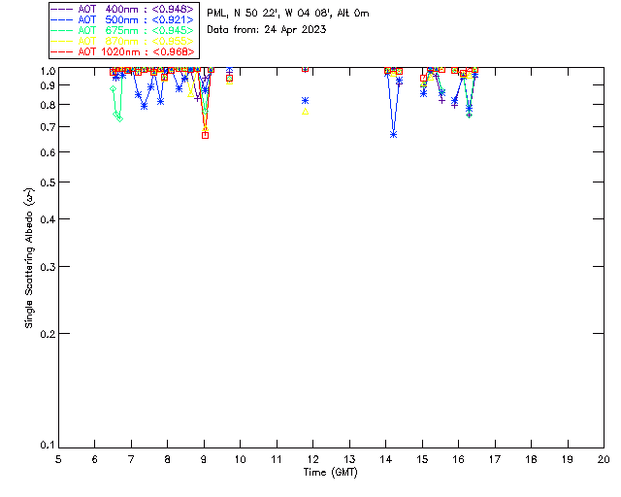Click the y-axis tick label '0.2'
This screenshot has height=497, width=621.
pos(48,334)
